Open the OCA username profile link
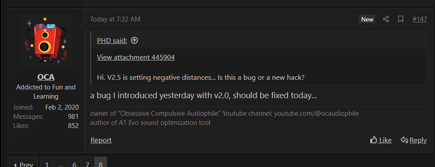The width and height of the screenshot is (435, 167). (x=46, y=77)
